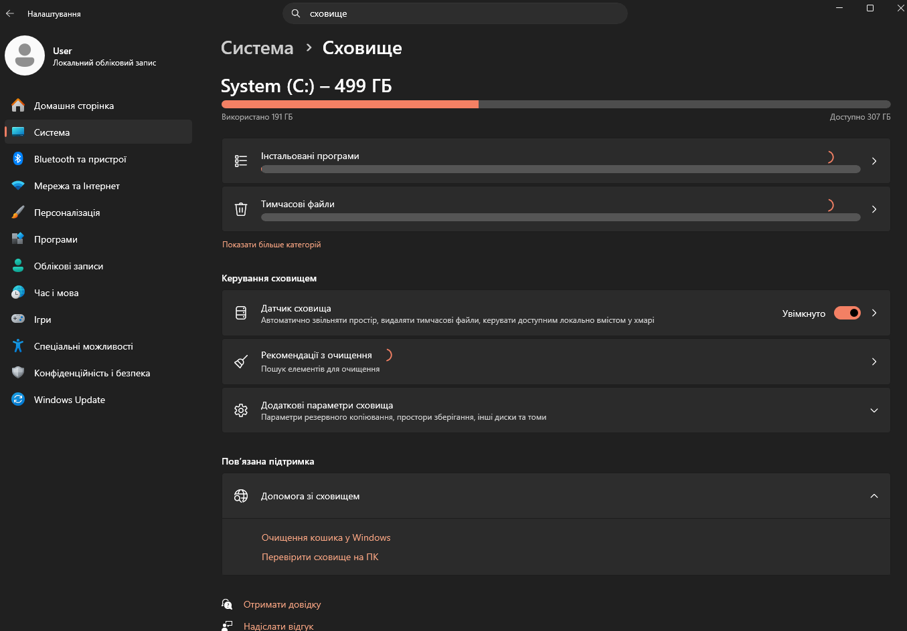Click the Спеціальні можливості accessibility icon
The height and width of the screenshot is (631, 907).
tap(18, 346)
